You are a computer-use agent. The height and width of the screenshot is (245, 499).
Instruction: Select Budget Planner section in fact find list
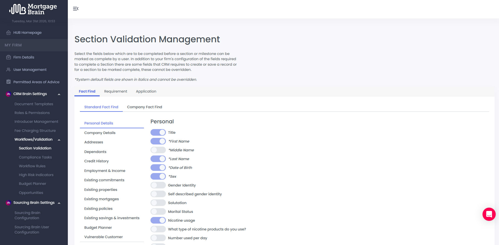(112, 228)
